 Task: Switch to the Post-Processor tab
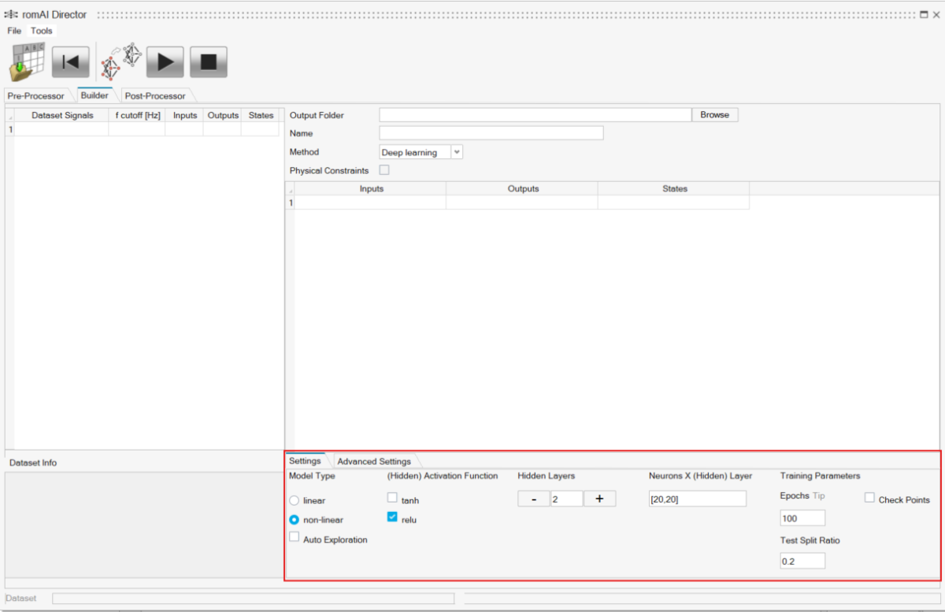tap(155, 96)
